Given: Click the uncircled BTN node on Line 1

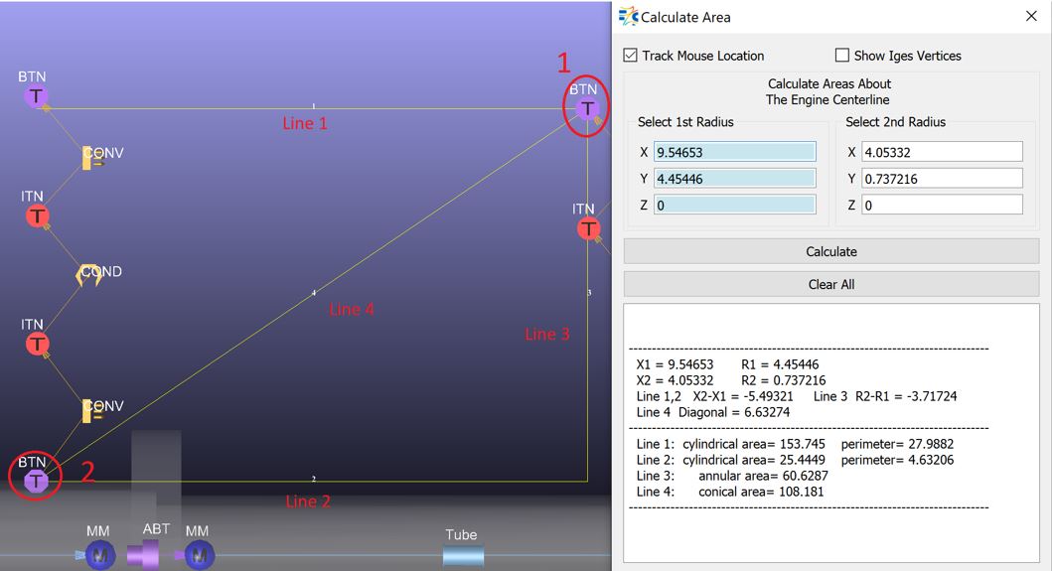Looking at the screenshot, I should pos(36,96).
